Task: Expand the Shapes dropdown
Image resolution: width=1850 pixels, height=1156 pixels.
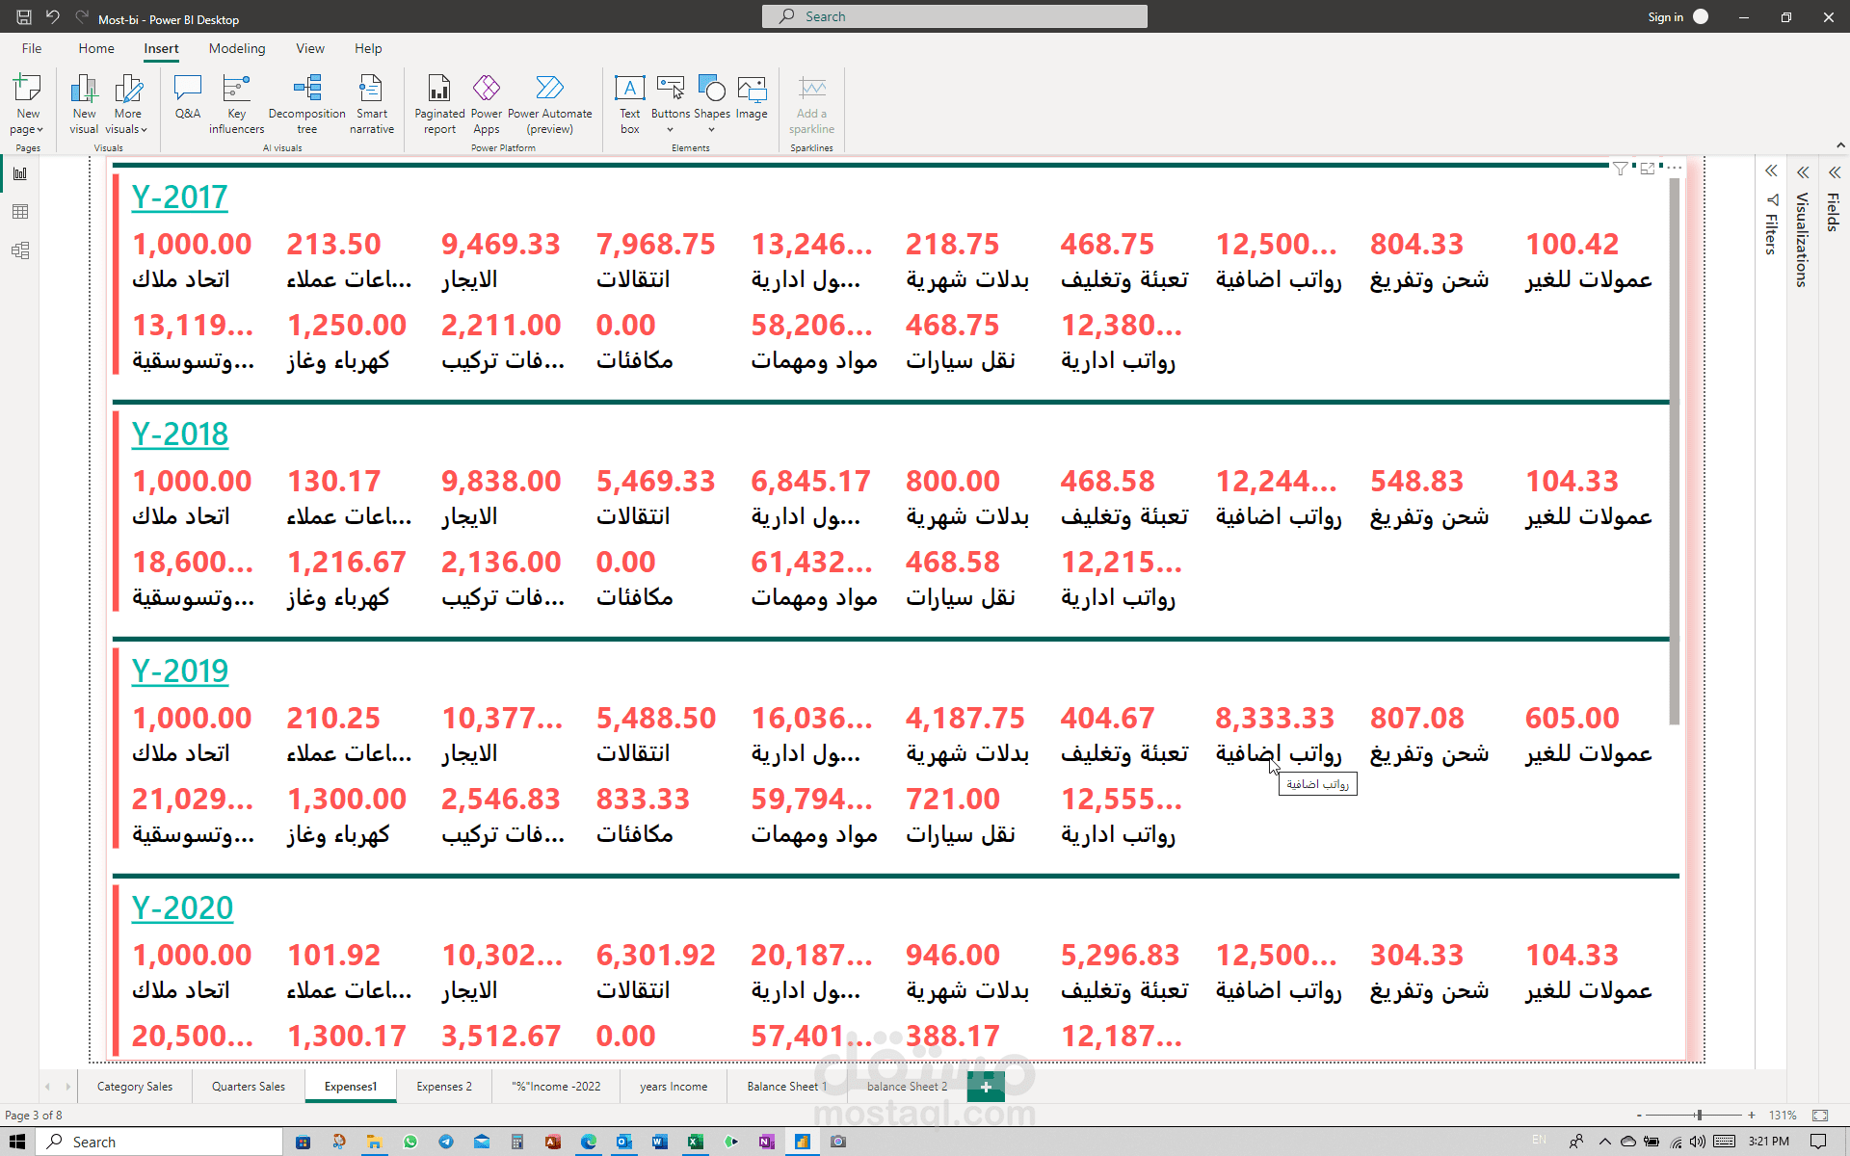Action: click(x=712, y=129)
